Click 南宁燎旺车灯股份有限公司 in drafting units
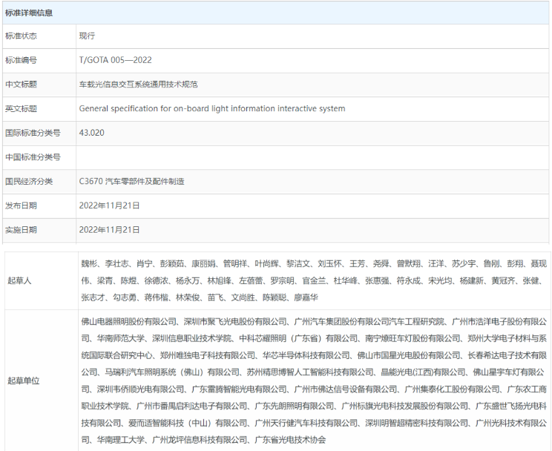The height and width of the screenshot is (451, 552). click(x=413, y=339)
